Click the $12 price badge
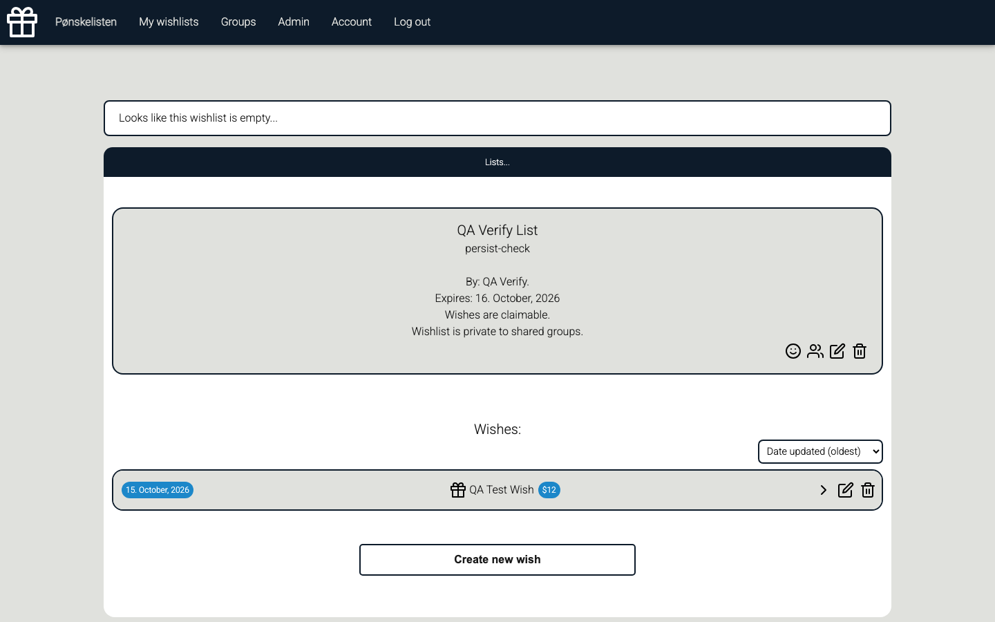The width and height of the screenshot is (995, 622). click(x=549, y=490)
